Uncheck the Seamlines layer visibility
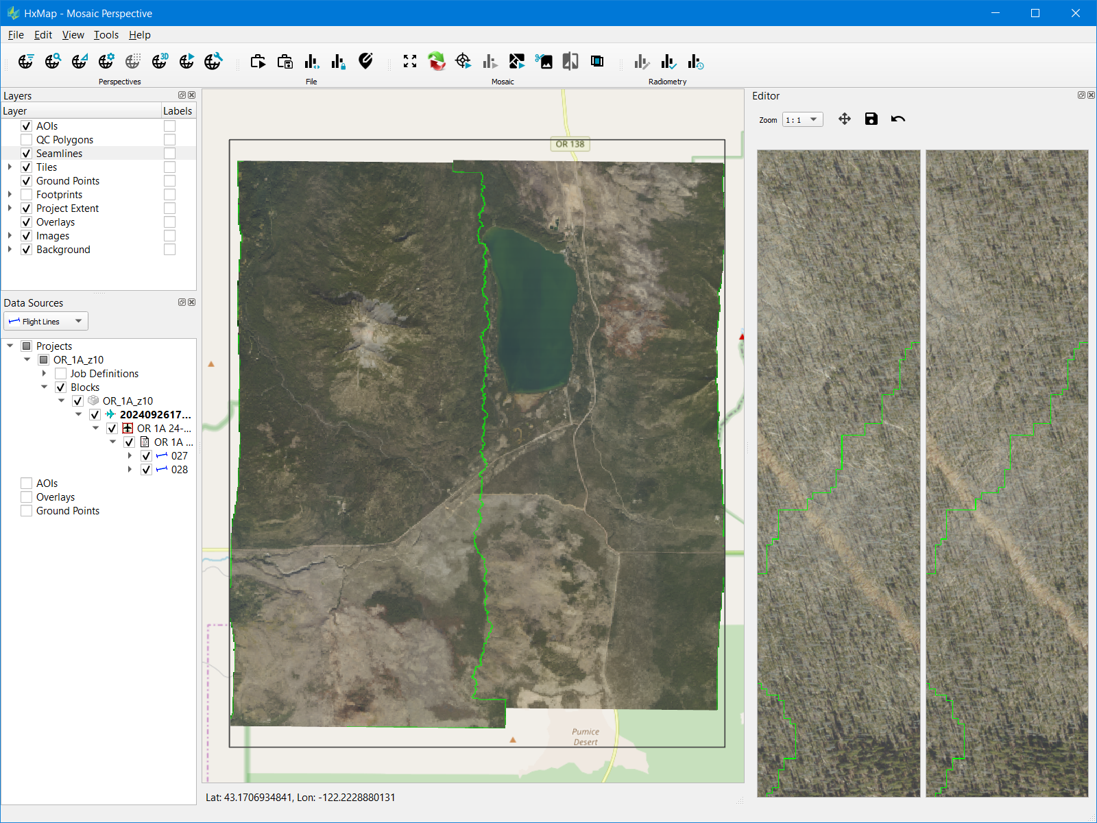Screen dimensions: 1097x823 [x=27, y=154]
